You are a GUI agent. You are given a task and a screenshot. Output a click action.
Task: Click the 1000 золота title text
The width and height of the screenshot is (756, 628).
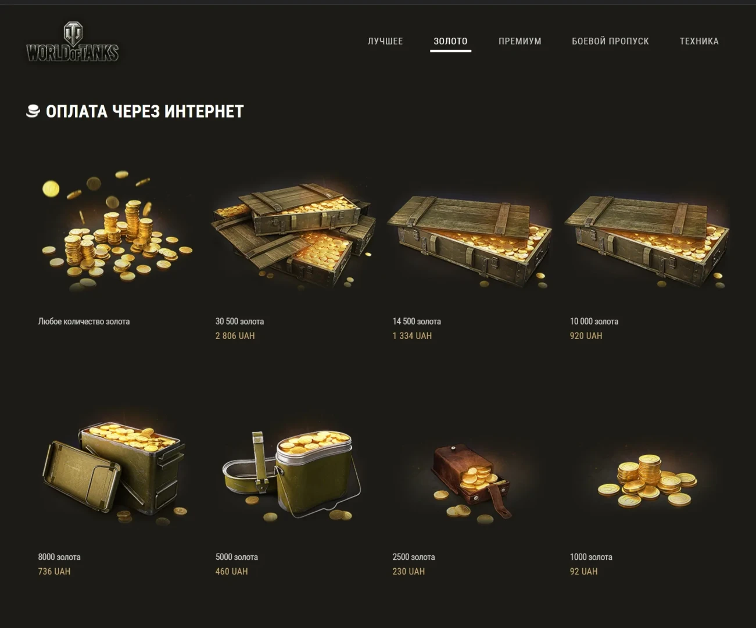591,557
